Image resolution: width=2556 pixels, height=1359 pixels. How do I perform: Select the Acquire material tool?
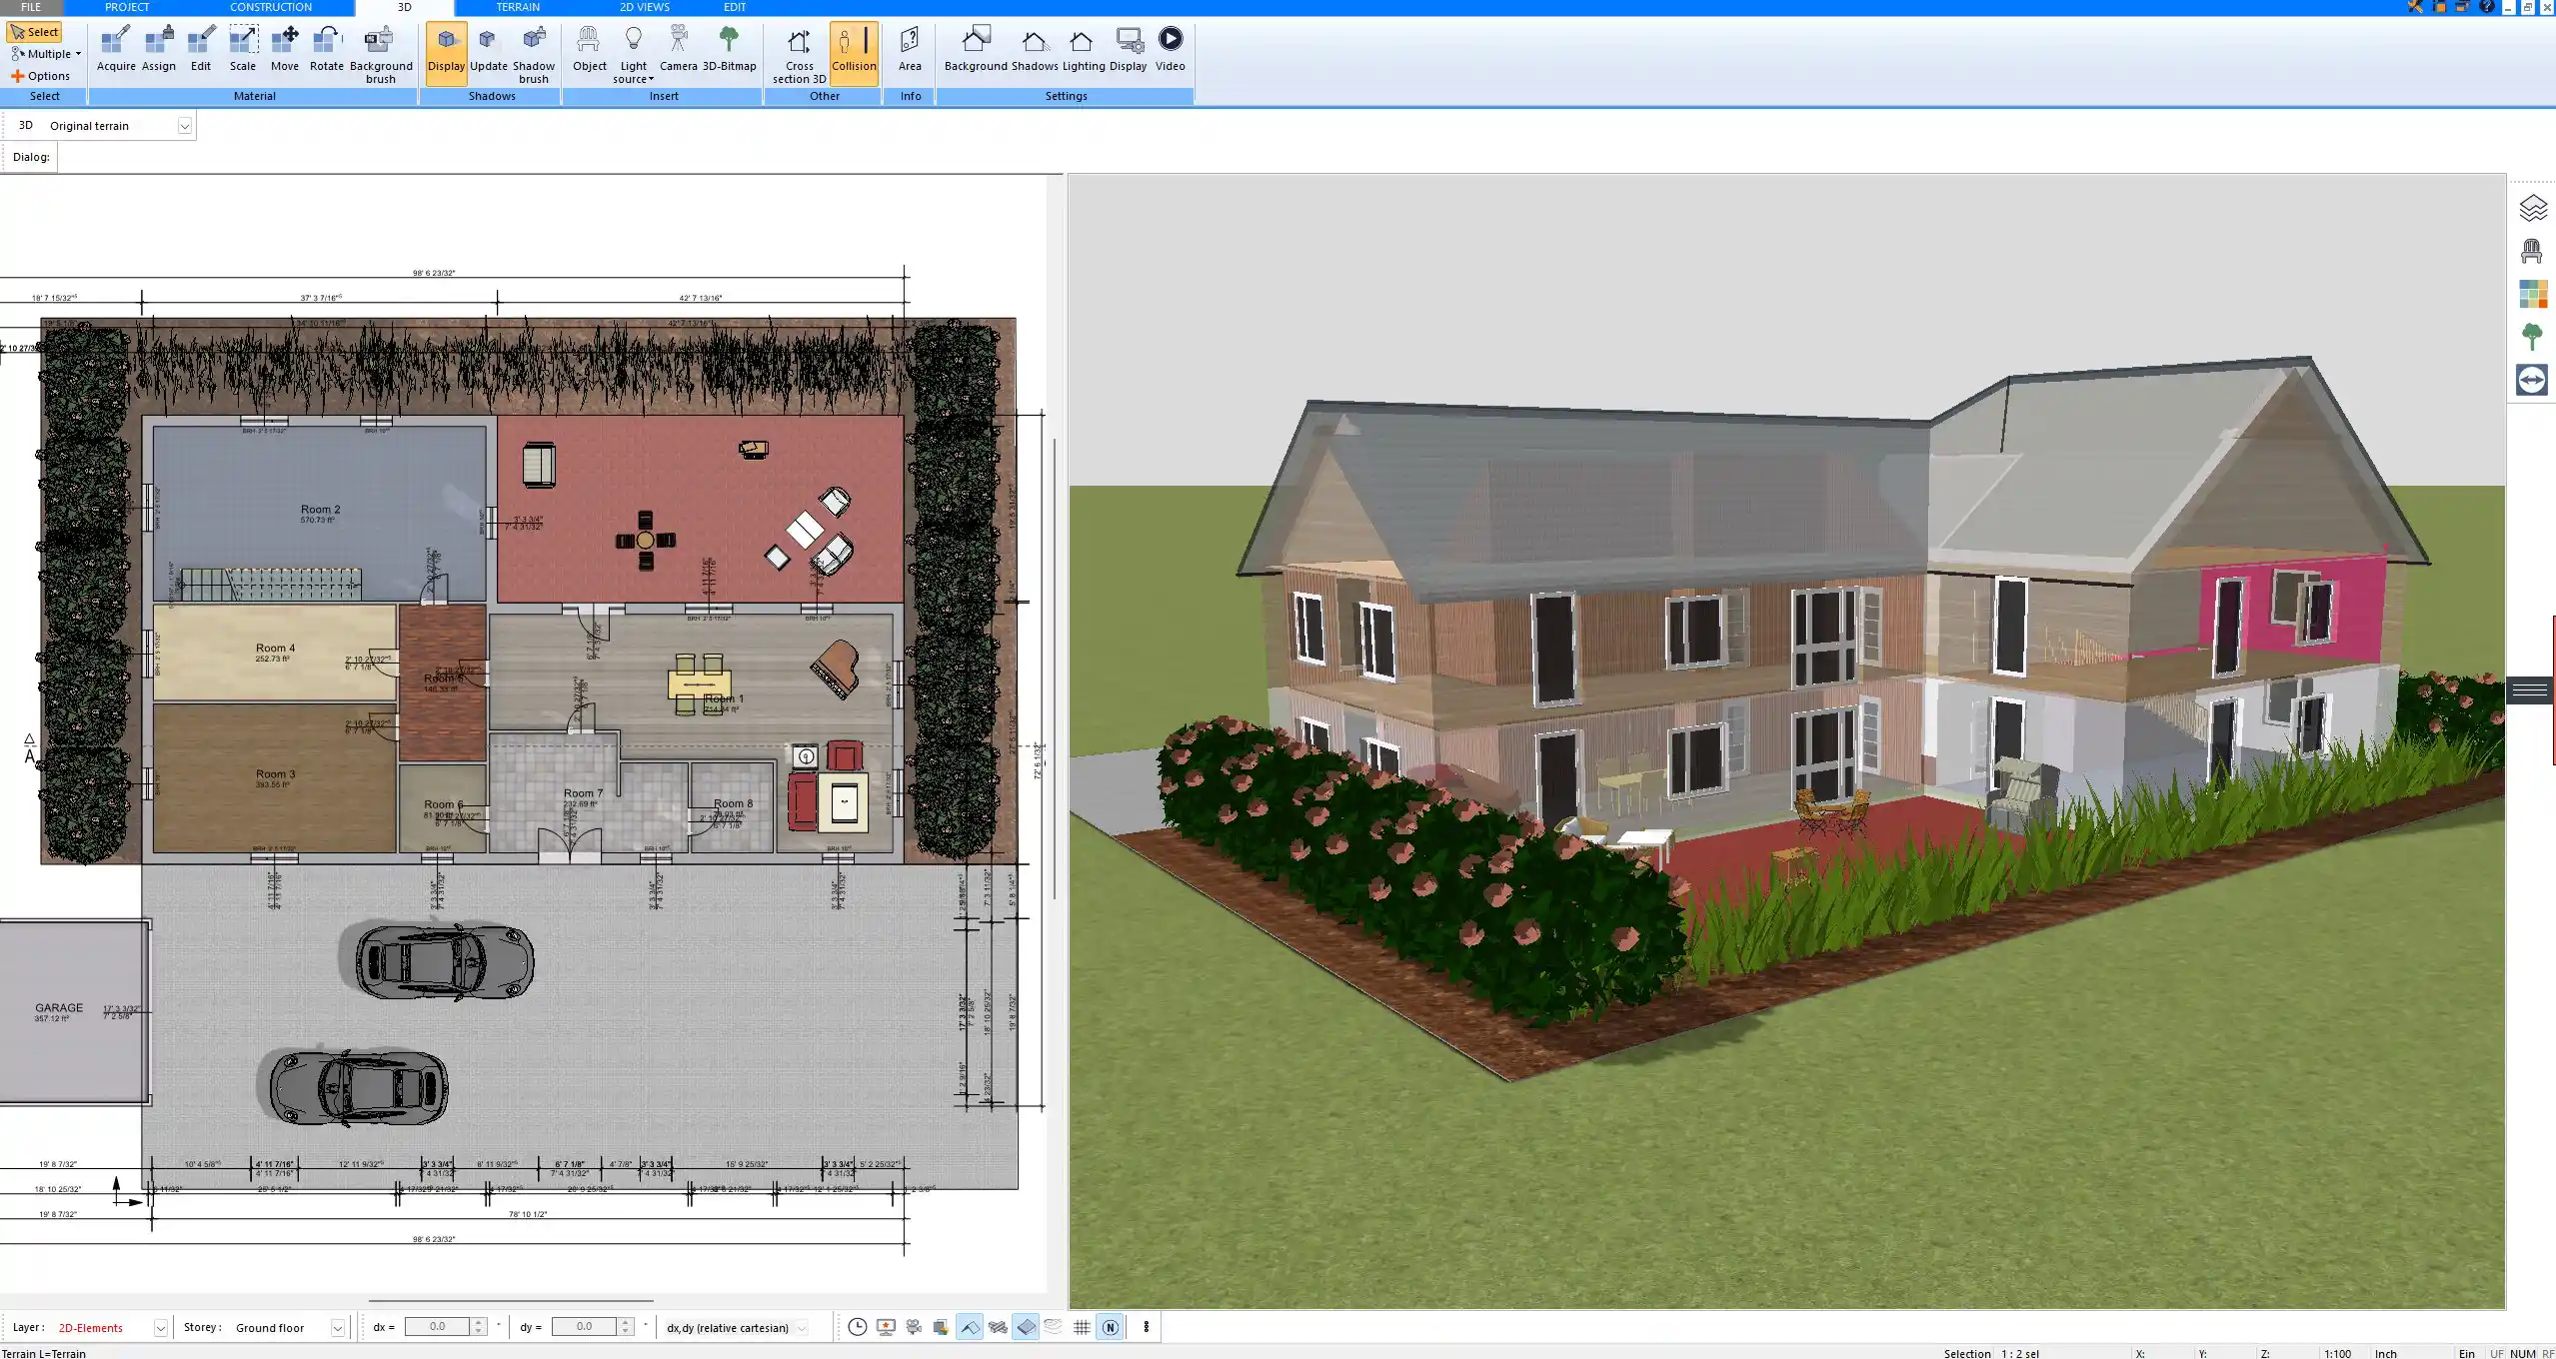pos(116,50)
